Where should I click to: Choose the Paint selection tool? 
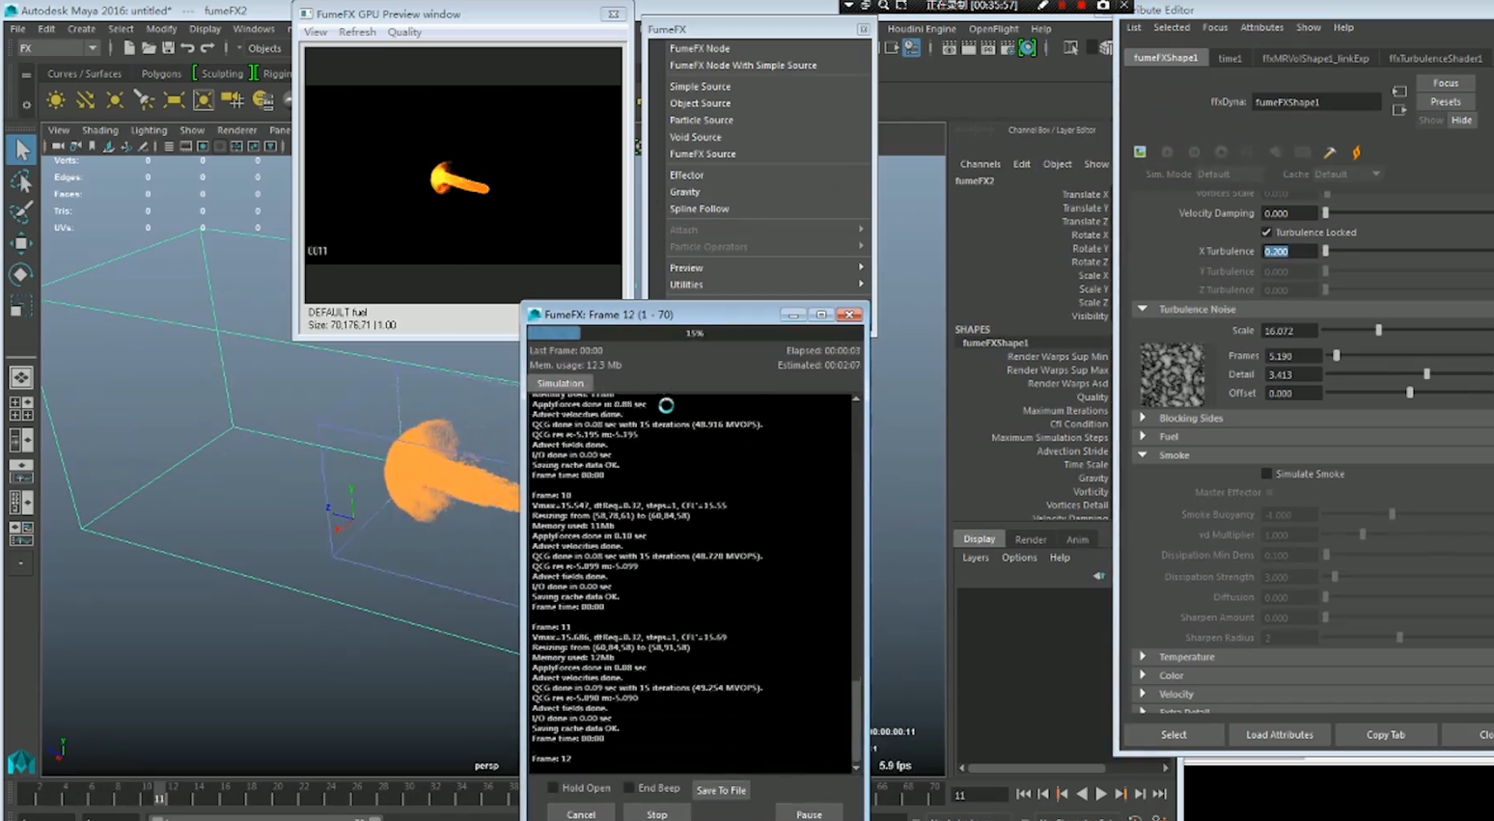20,211
